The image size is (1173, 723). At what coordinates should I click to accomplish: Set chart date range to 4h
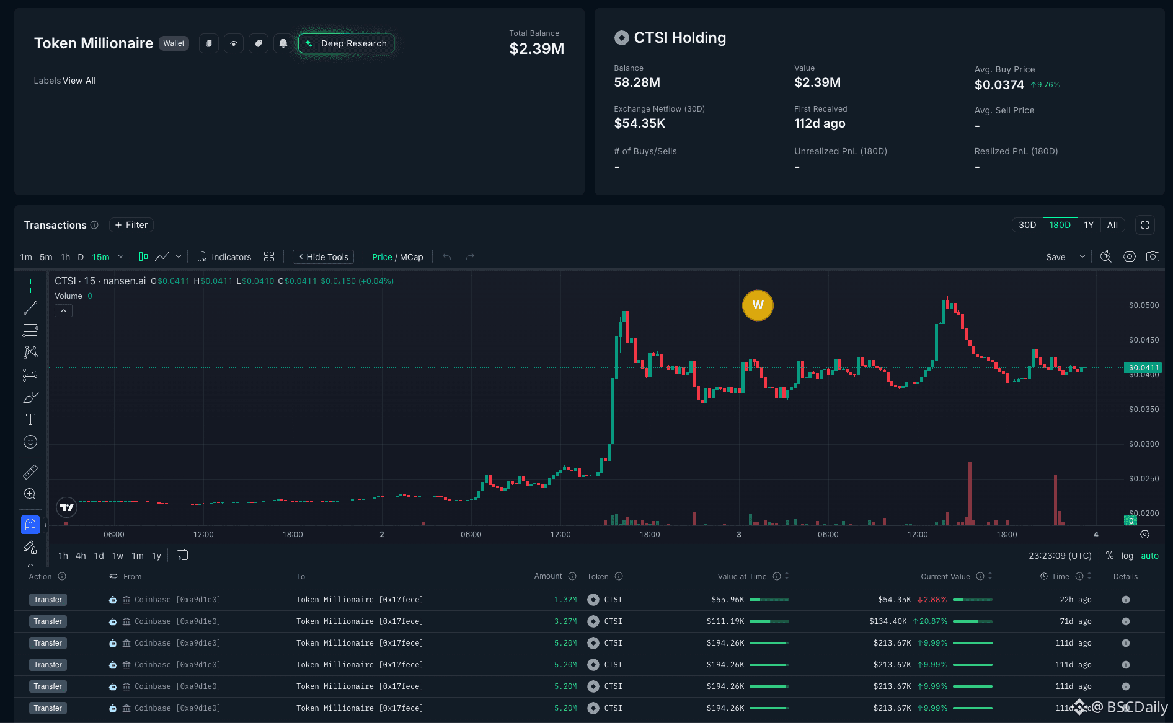click(81, 556)
